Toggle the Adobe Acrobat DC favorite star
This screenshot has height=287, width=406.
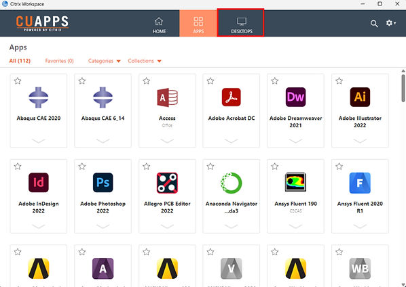click(x=210, y=81)
